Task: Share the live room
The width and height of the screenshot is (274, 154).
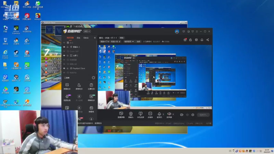Action: 208,40
